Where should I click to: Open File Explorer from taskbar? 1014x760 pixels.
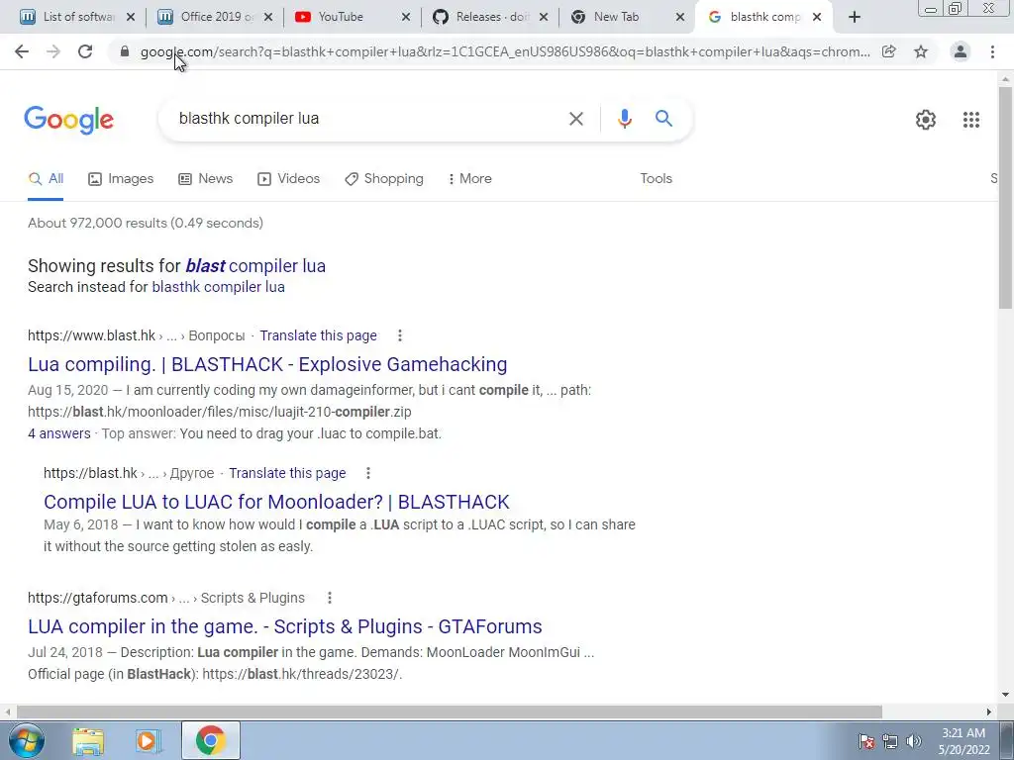coord(87,740)
